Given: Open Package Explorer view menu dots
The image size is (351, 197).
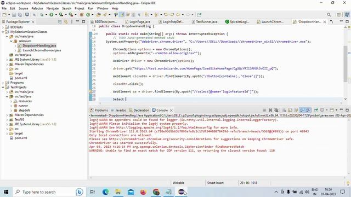Looking at the screenshot, I should pos(72,22).
